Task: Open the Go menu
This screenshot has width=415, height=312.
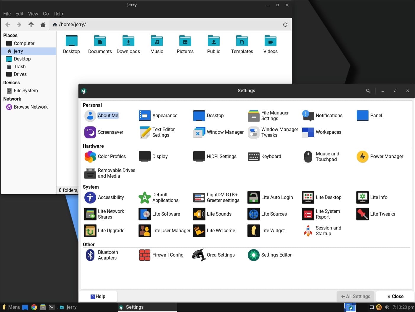Action: click(46, 14)
